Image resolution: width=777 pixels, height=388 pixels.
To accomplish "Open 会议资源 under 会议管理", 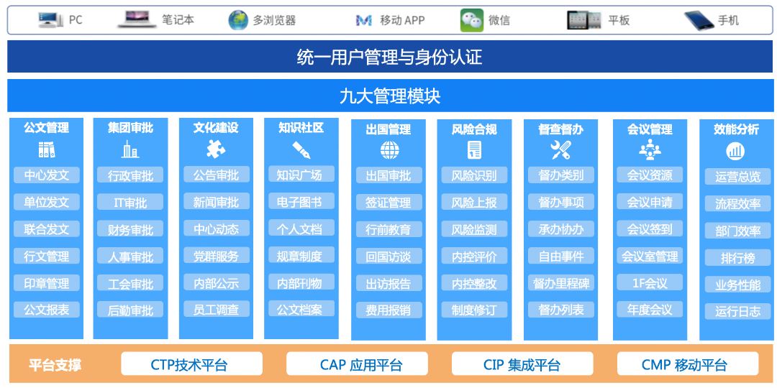I will (650, 175).
